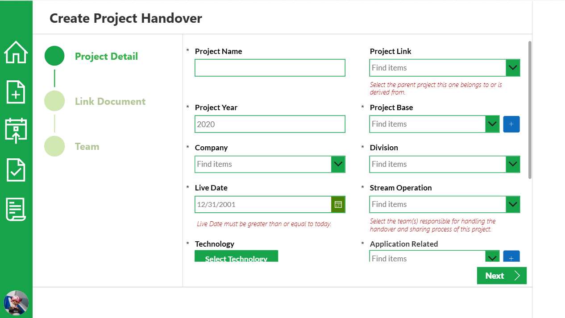Focus the Project Name text field
565x318 pixels.
(270, 68)
